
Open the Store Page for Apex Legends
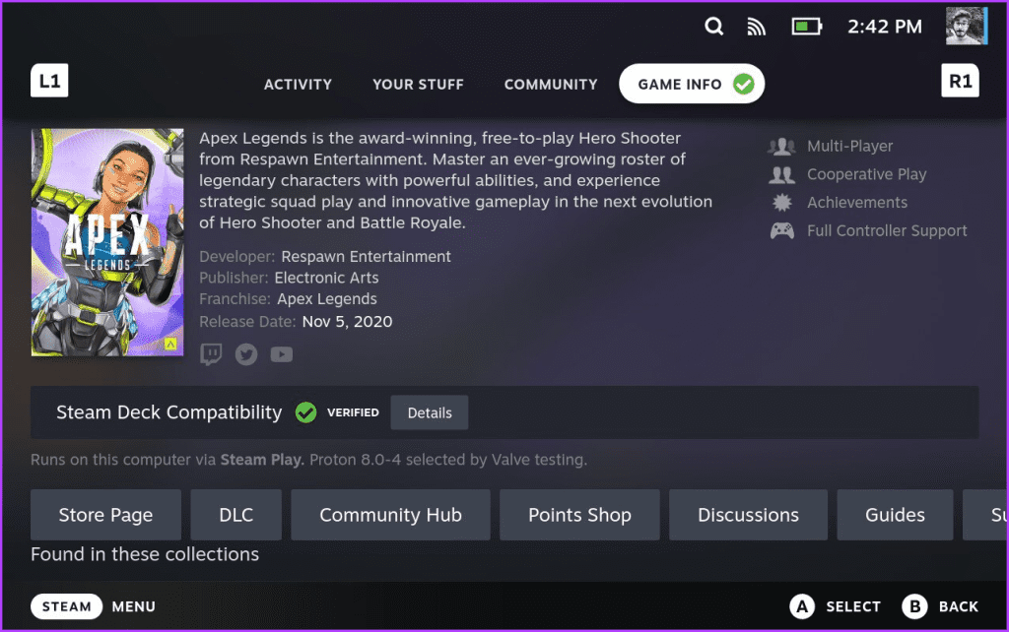pyautogui.click(x=105, y=515)
